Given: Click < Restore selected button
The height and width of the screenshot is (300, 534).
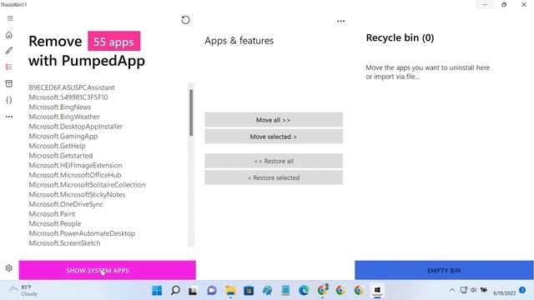Looking at the screenshot, I should click(274, 177).
